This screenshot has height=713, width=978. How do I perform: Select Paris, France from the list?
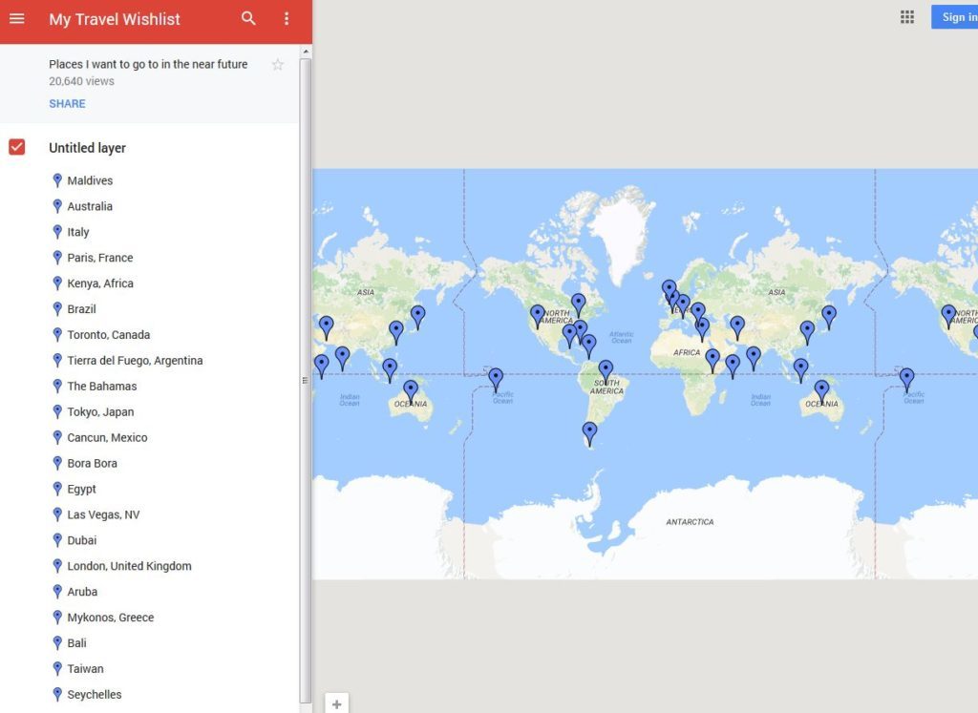(x=99, y=258)
